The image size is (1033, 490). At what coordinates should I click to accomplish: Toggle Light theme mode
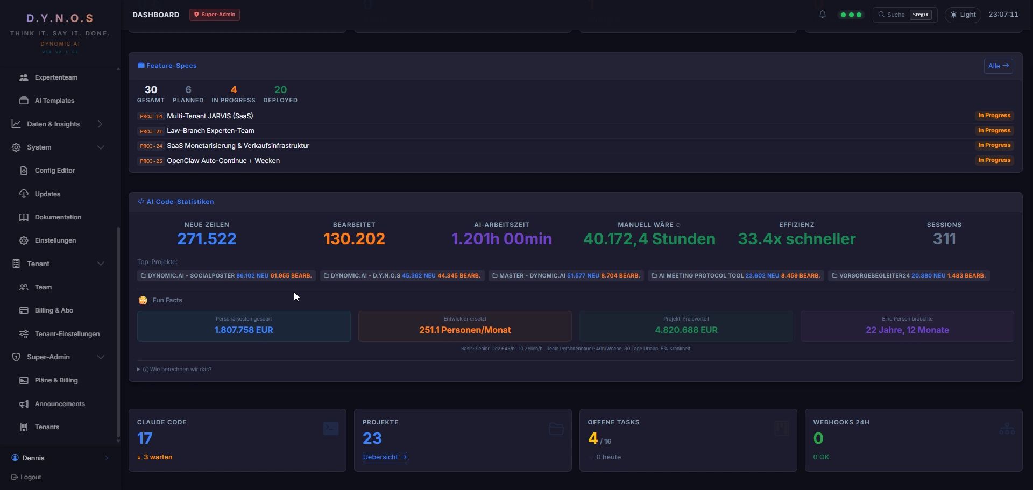pos(963,15)
